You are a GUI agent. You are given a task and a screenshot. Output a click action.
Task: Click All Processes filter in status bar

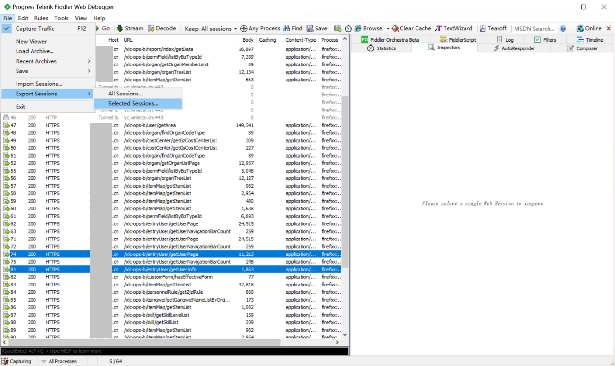(59, 361)
